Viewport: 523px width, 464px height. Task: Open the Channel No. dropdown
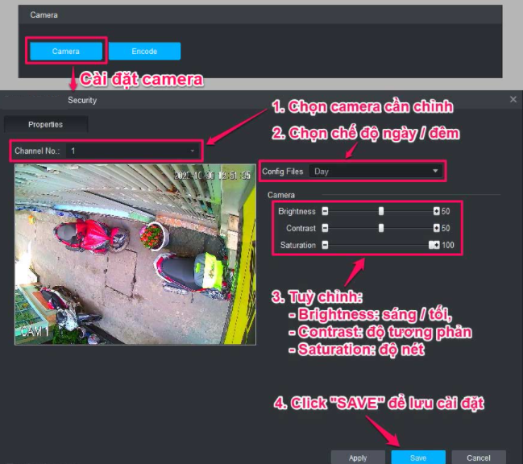click(132, 151)
